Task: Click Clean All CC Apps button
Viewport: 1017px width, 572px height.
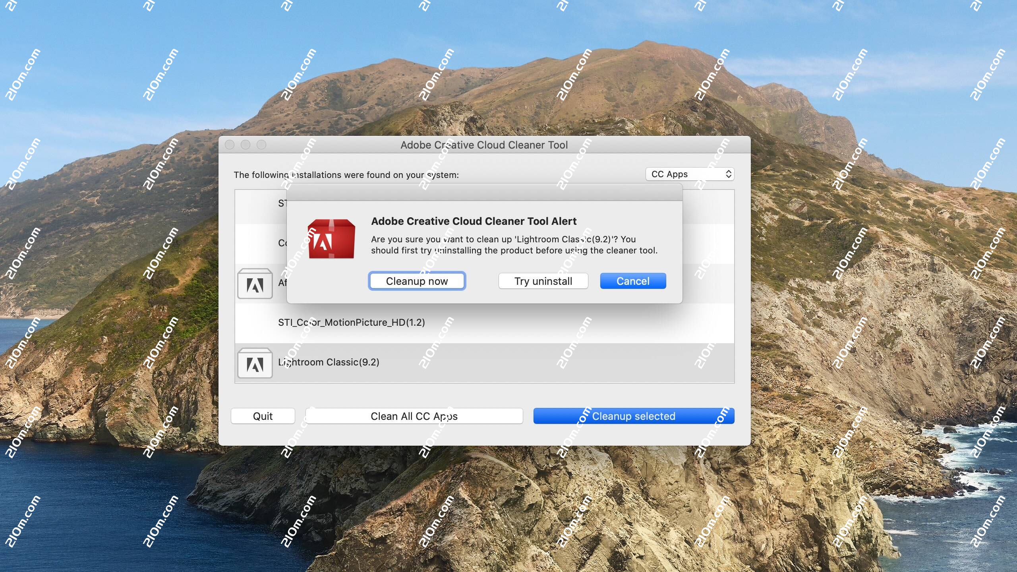Action: [x=414, y=416]
